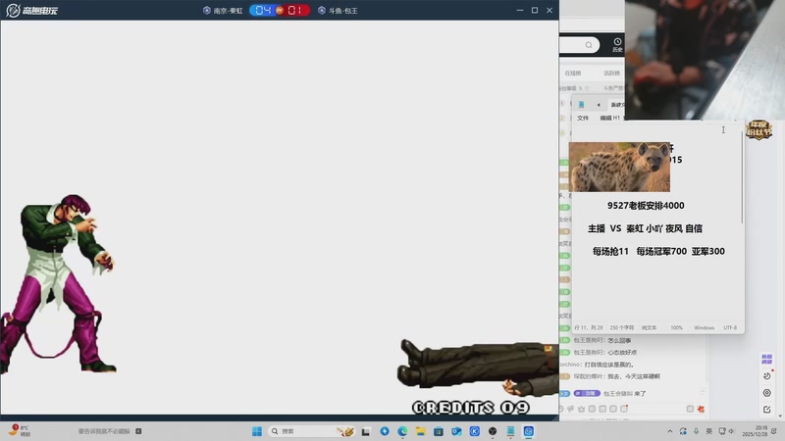This screenshot has width=785, height=441.
Task: Click the purple grid icon in right sidebar
Action: (x=767, y=359)
